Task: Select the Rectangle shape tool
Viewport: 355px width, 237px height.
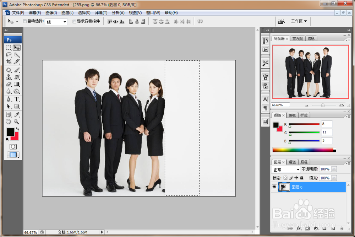Action: click(x=17, y=106)
